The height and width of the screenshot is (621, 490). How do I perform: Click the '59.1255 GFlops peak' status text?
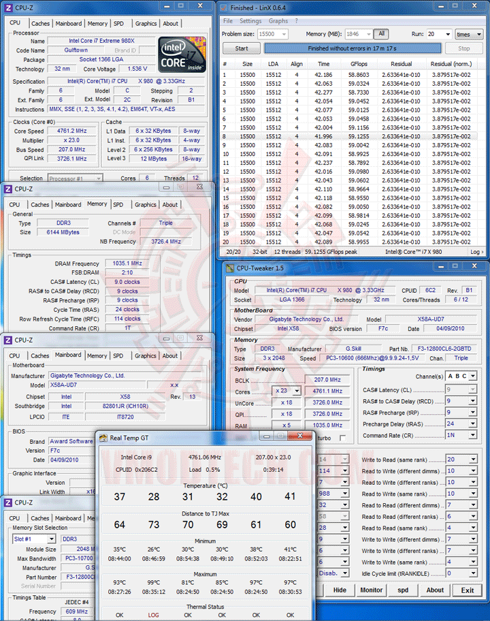tap(331, 252)
